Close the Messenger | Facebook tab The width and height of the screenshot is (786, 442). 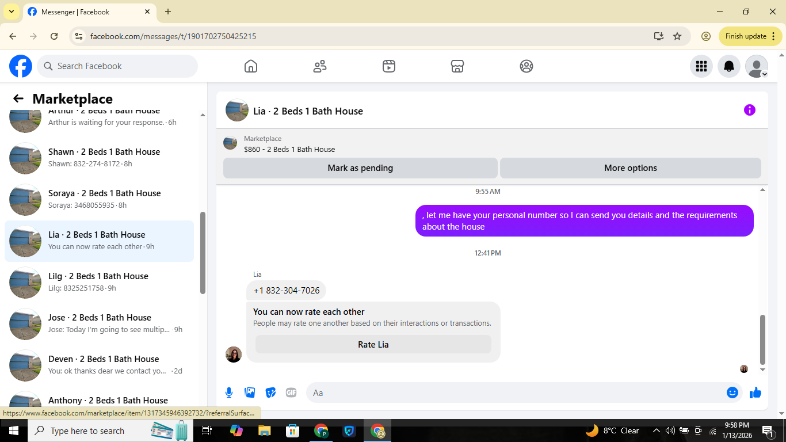[x=147, y=12]
